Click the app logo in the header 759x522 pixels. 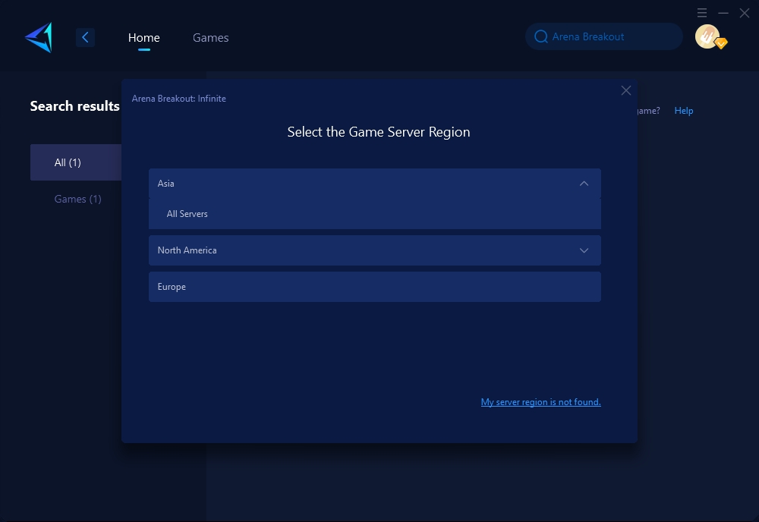click(x=39, y=37)
